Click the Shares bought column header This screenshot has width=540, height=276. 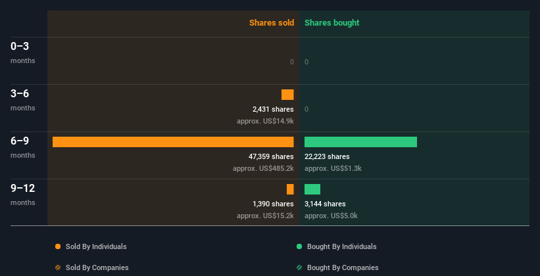[x=331, y=23]
